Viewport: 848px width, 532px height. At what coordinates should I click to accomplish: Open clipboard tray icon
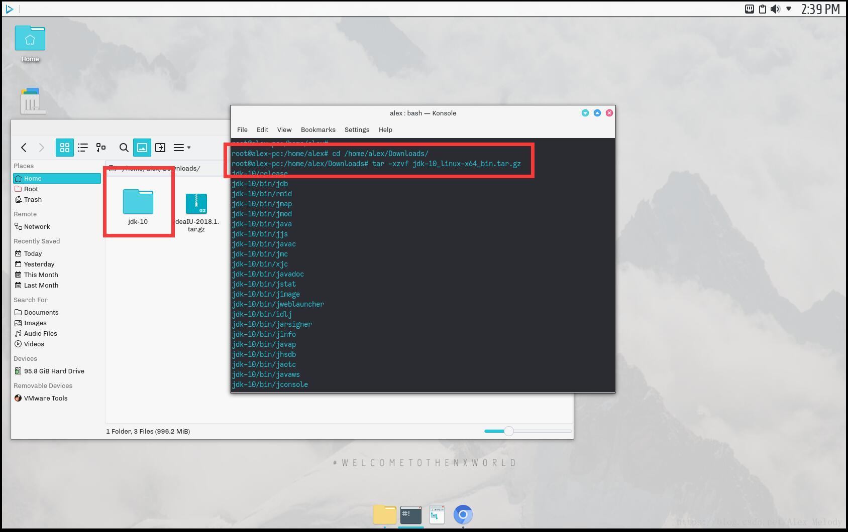tap(762, 9)
